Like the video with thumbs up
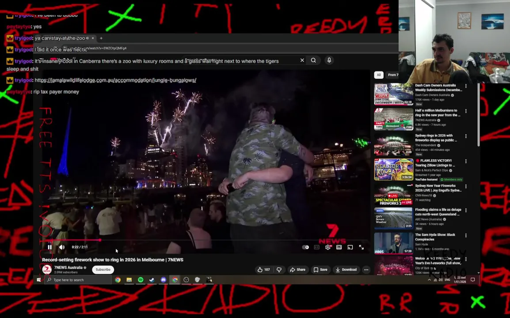The width and height of the screenshot is (510, 318). point(264,269)
